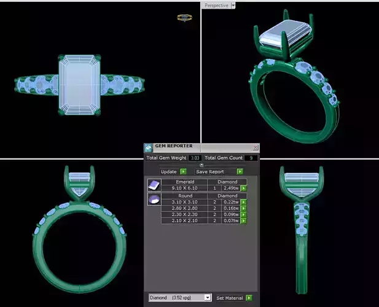Close the Gem Reporter panel
This screenshot has width=379, height=307.
coord(256,147)
